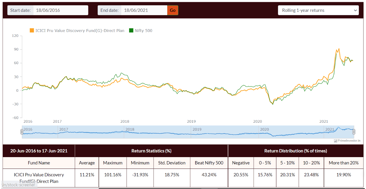Click the 2021 label on chart x-axis
The height and width of the screenshot is (189, 366).
[324, 121]
